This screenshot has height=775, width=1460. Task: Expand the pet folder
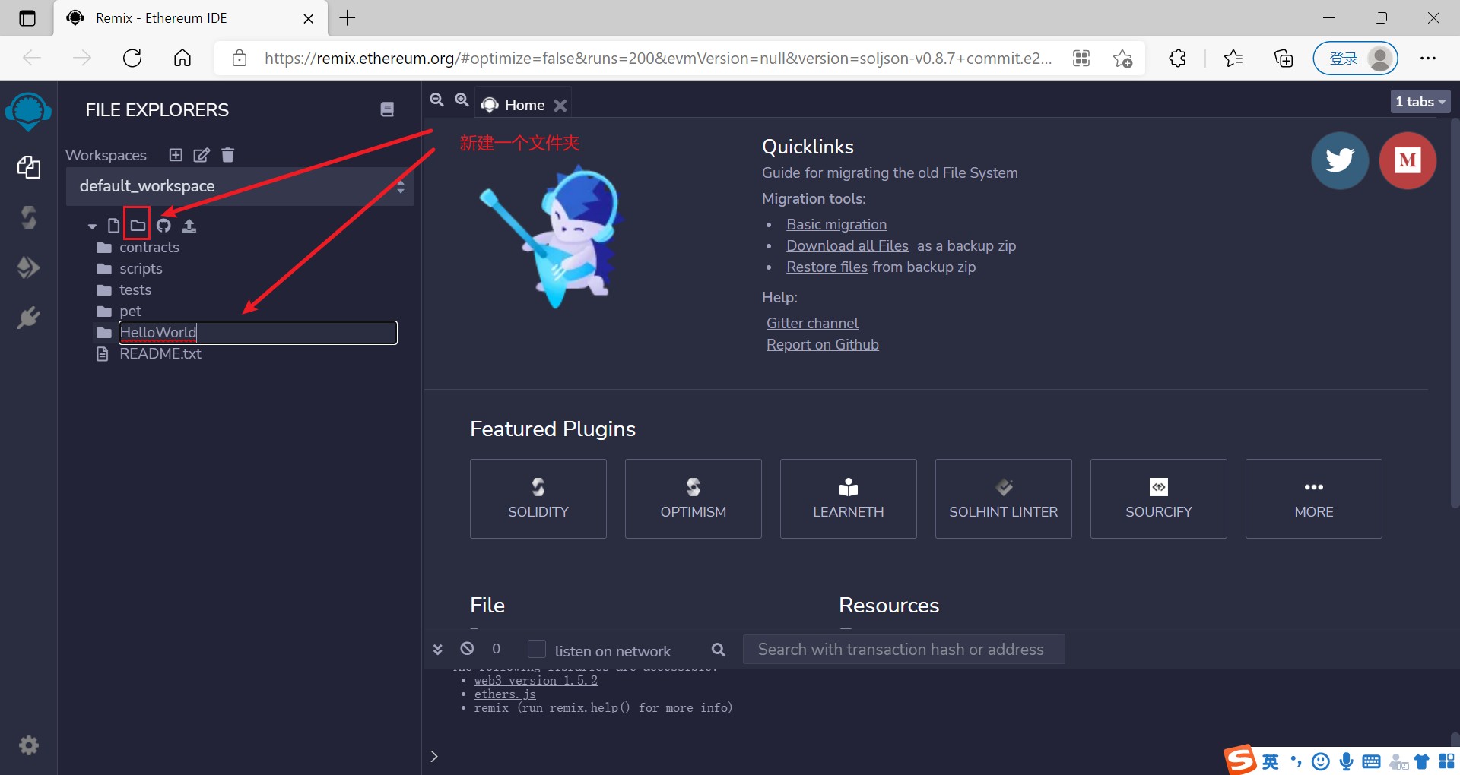click(130, 311)
